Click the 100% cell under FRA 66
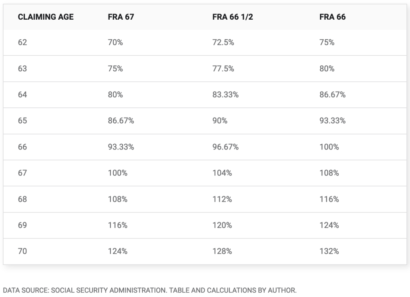The image size is (410, 297). [329, 147]
